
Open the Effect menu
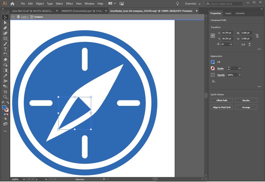69,3
